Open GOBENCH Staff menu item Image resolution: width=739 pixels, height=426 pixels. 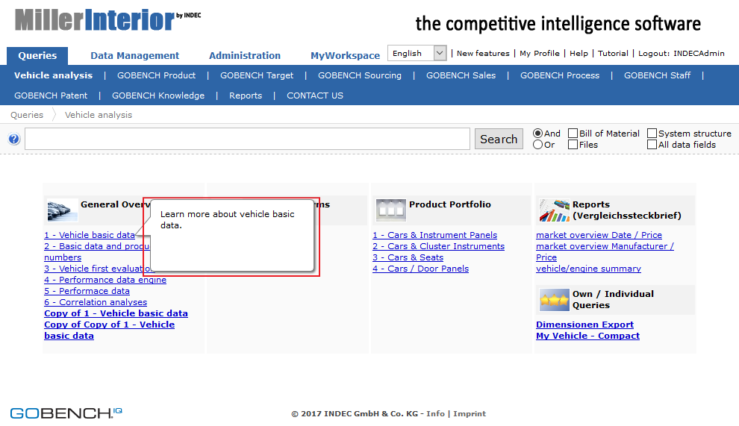pyautogui.click(x=657, y=75)
